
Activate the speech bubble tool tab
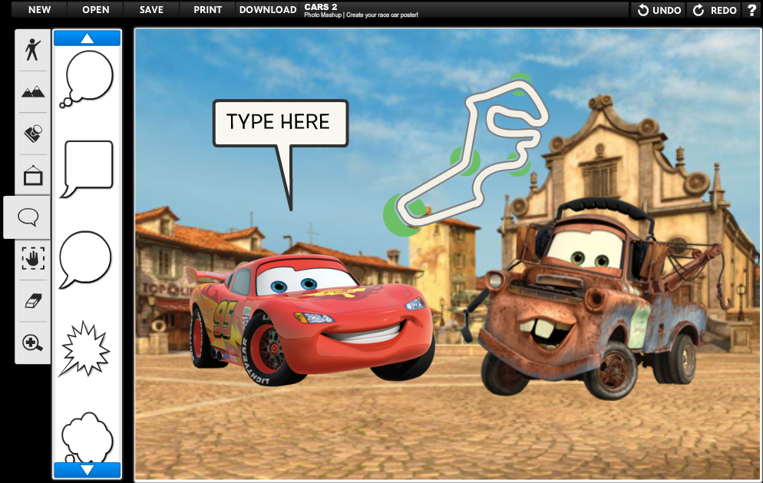pos(28,217)
